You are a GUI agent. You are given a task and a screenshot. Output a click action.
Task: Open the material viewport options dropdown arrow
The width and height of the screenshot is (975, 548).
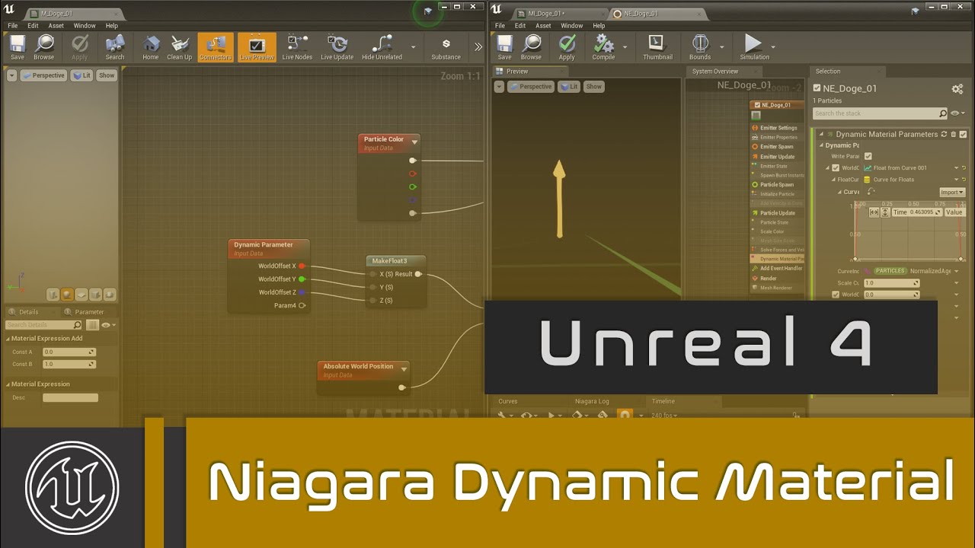pos(11,75)
